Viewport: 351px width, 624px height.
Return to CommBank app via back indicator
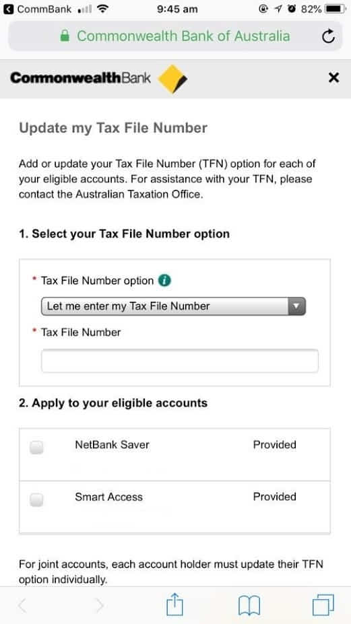pos(38,9)
